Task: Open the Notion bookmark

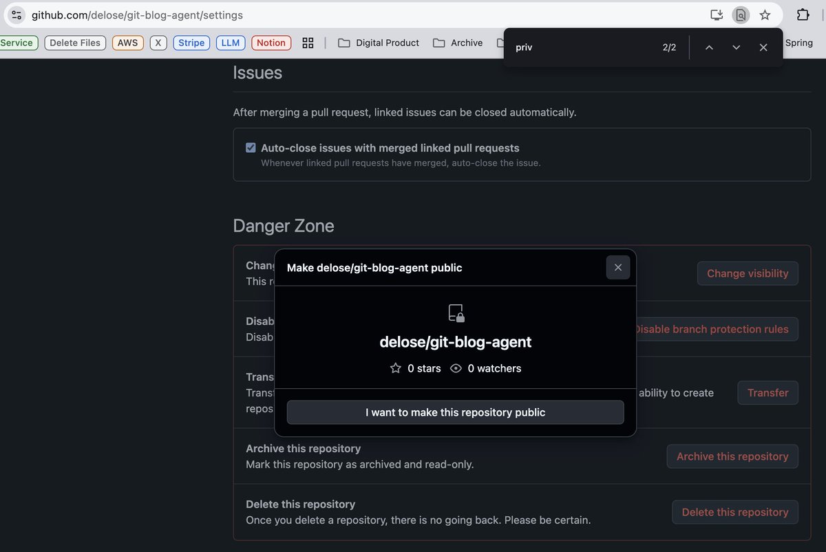Action: (x=271, y=43)
